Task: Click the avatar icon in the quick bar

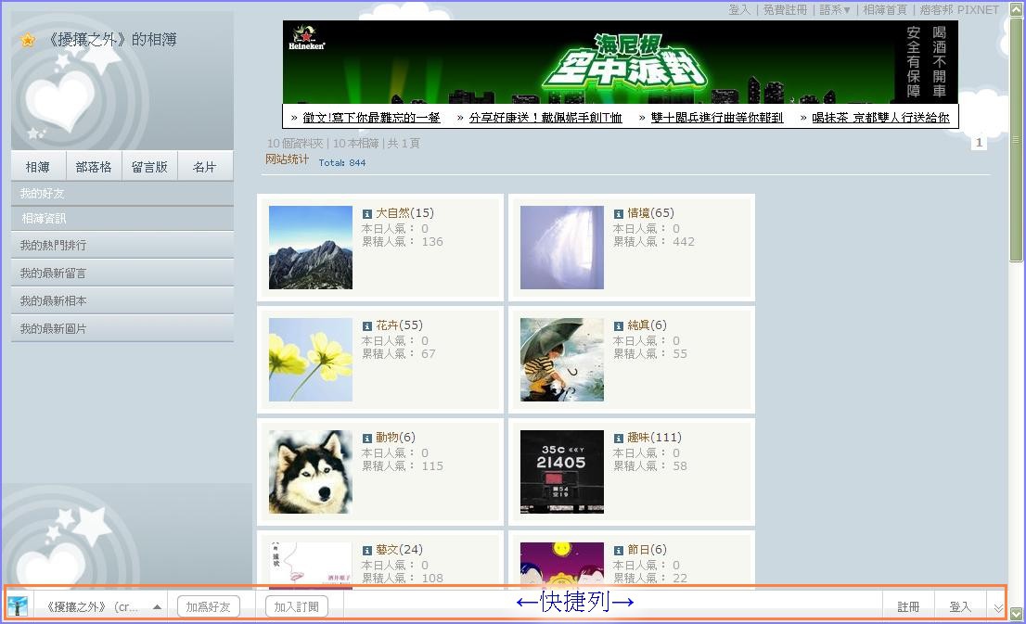Action: [17, 605]
